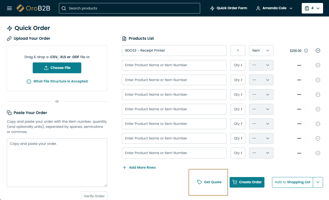Click the Receipt Printer quantity field
Screen dimensions: 329x200
238,51
